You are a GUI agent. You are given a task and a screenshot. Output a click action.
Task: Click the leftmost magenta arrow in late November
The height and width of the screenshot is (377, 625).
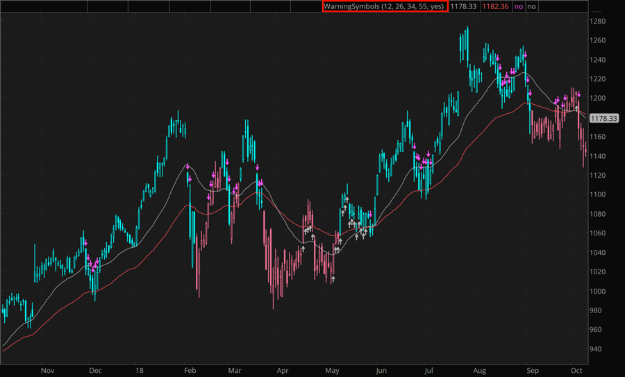pyautogui.click(x=87, y=258)
